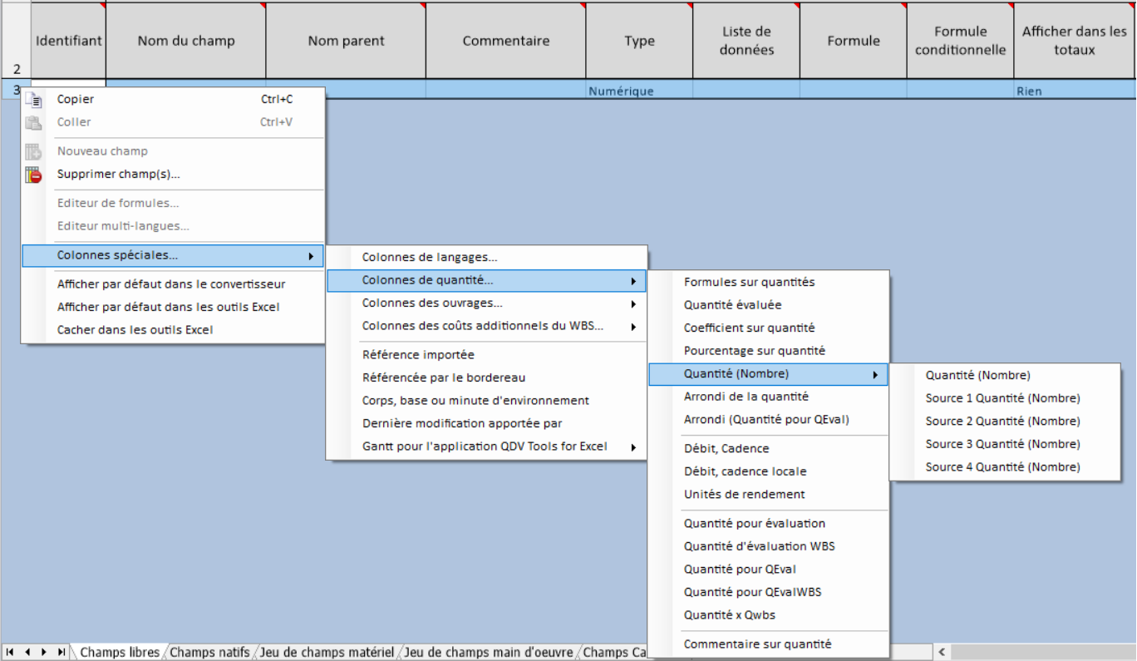
Task: Click the Copier icon in context menu
Action: (x=33, y=100)
